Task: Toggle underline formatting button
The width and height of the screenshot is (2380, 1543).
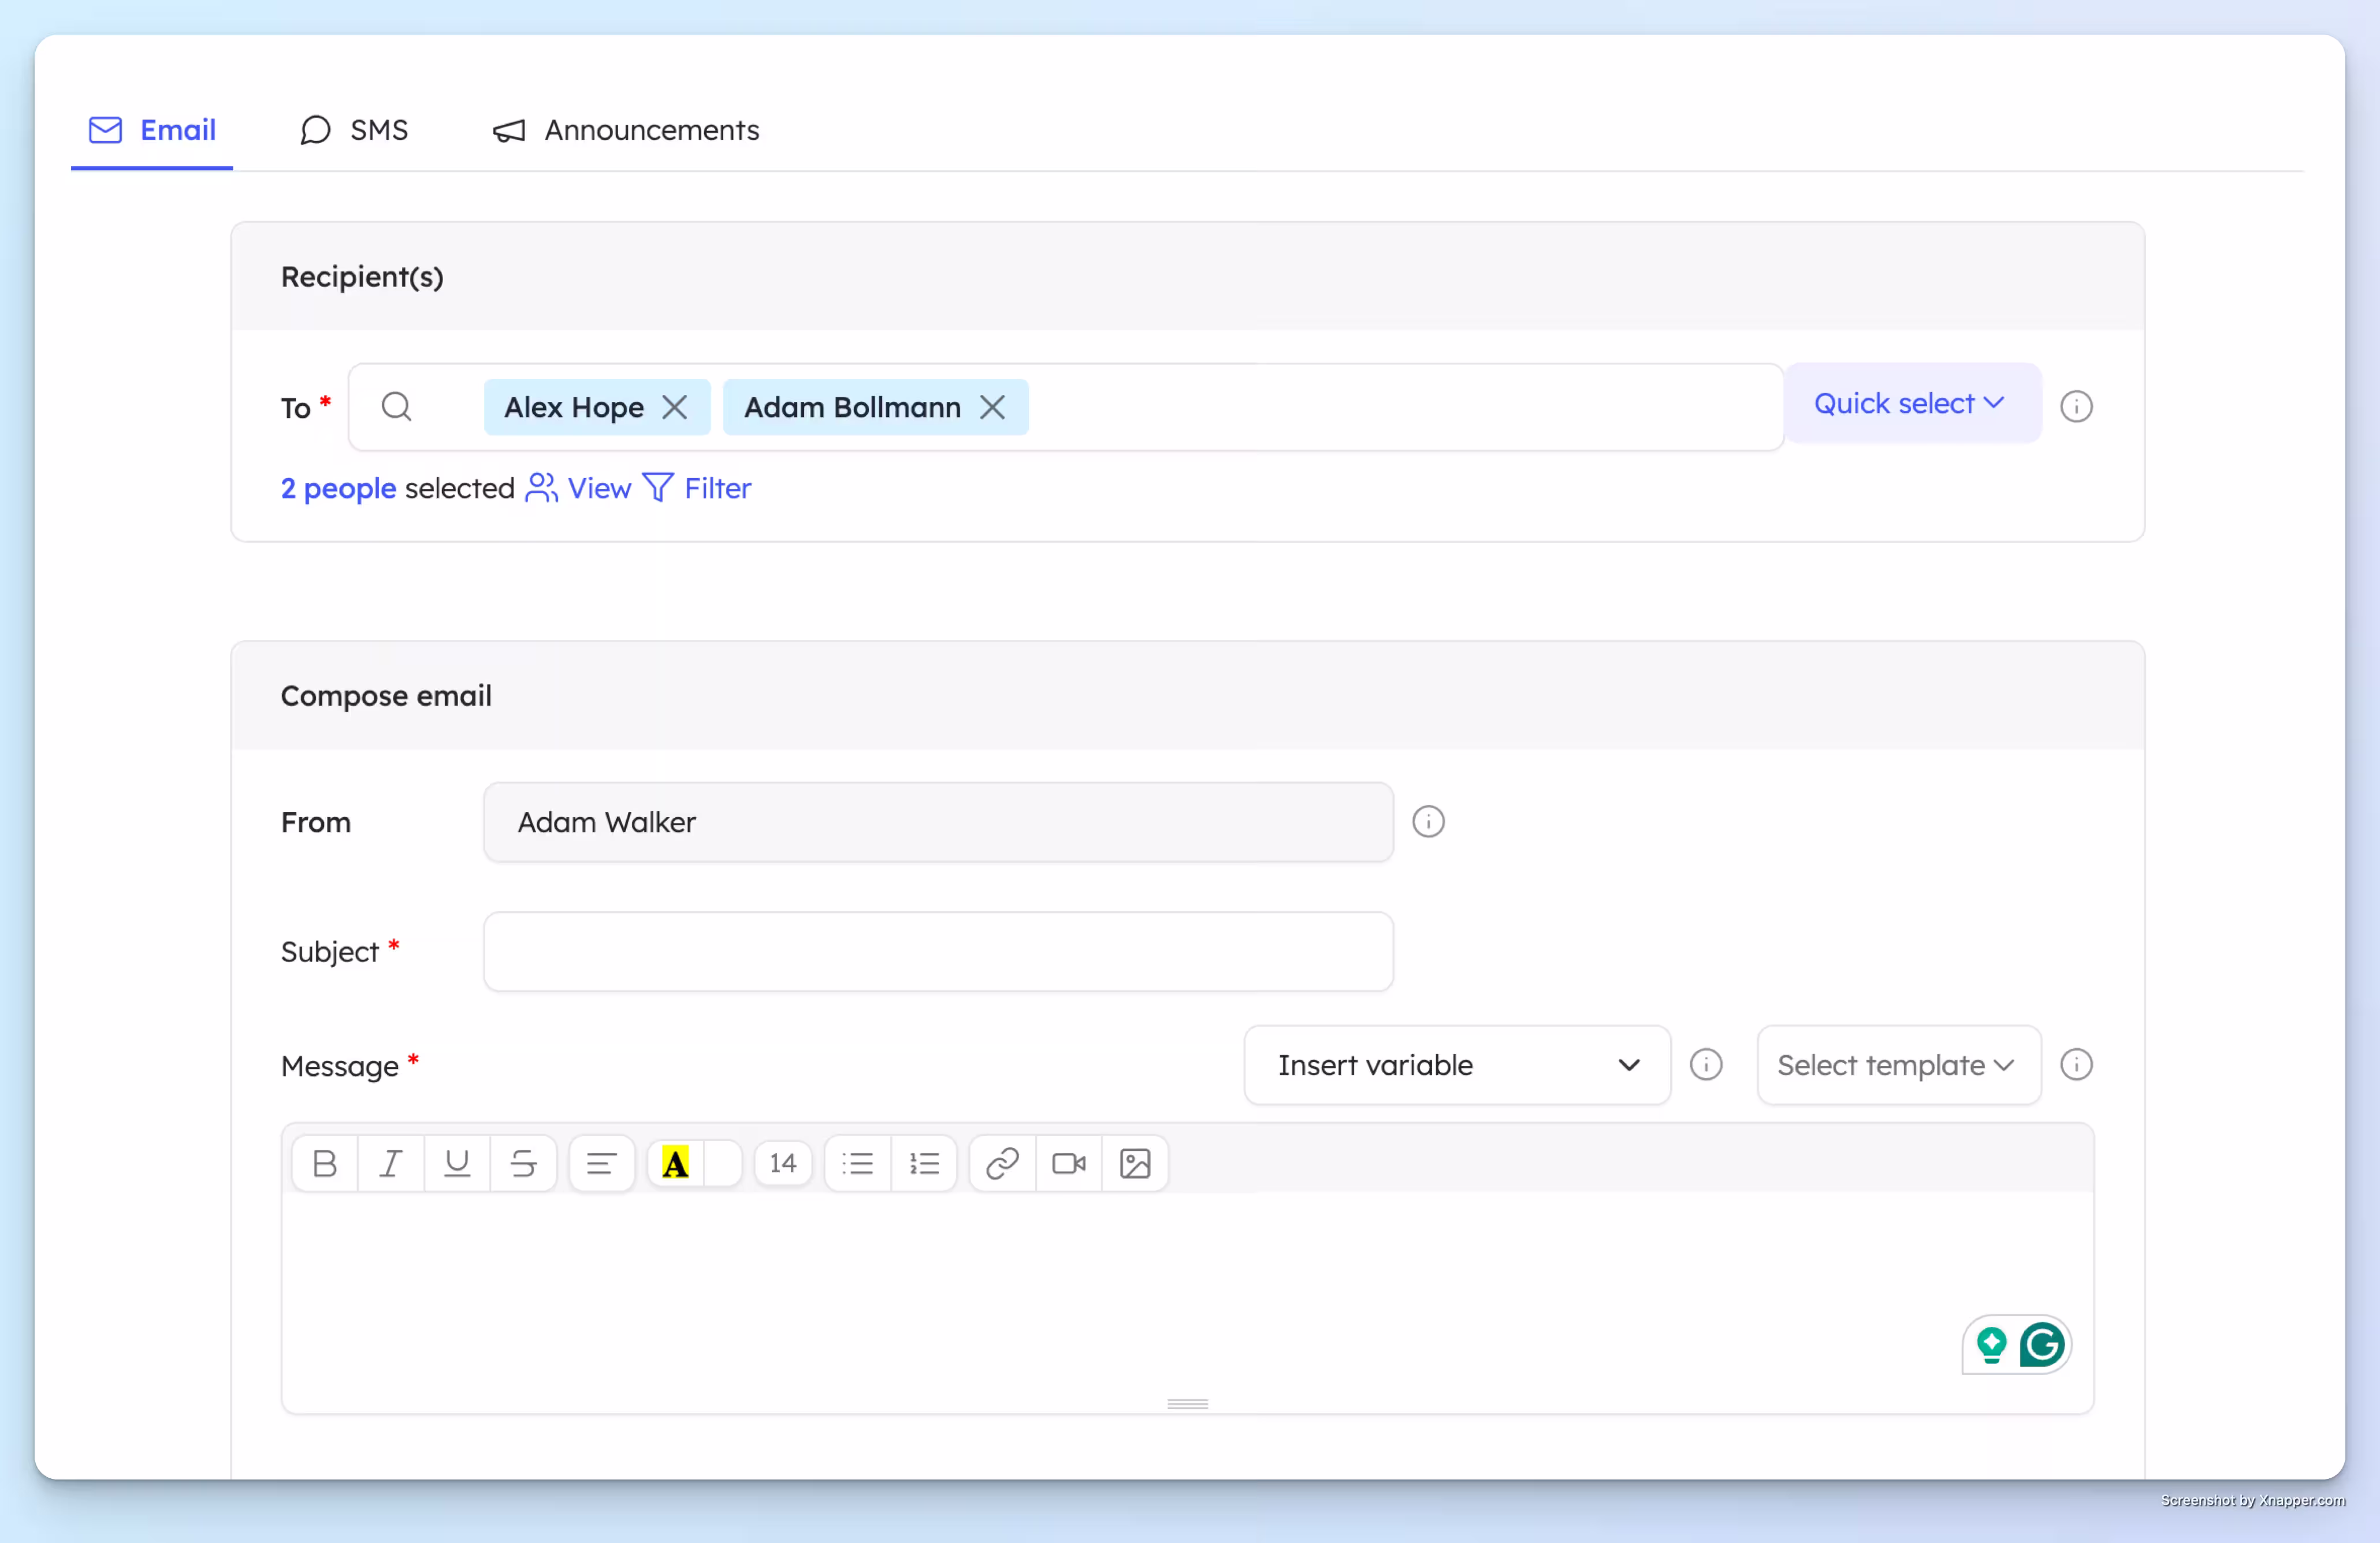Action: tap(457, 1163)
